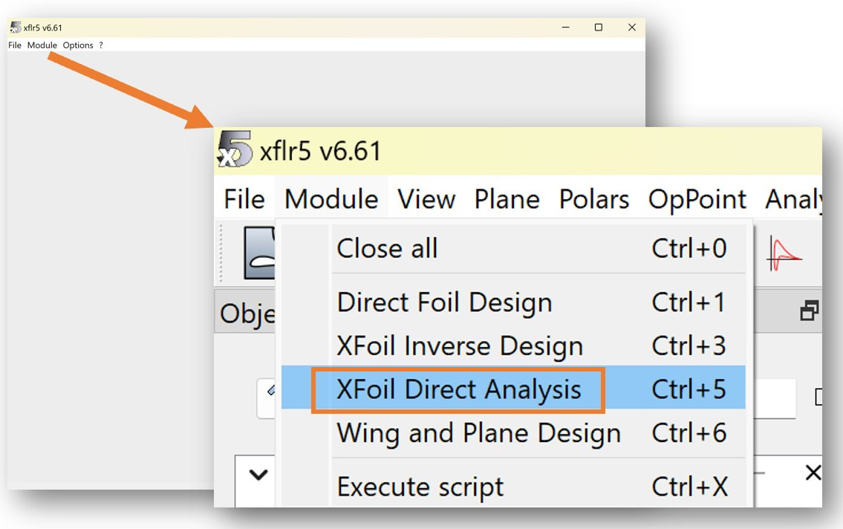Open the View menu in the enlarged menu bar
Viewport: 843px width, 529px height.
coord(426,199)
